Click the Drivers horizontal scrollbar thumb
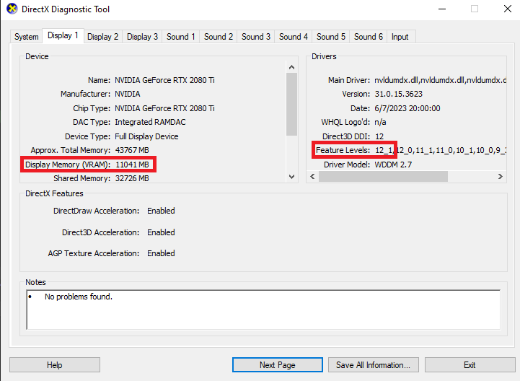The height and width of the screenshot is (381, 520). pyautogui.click(x=383, y=177)
